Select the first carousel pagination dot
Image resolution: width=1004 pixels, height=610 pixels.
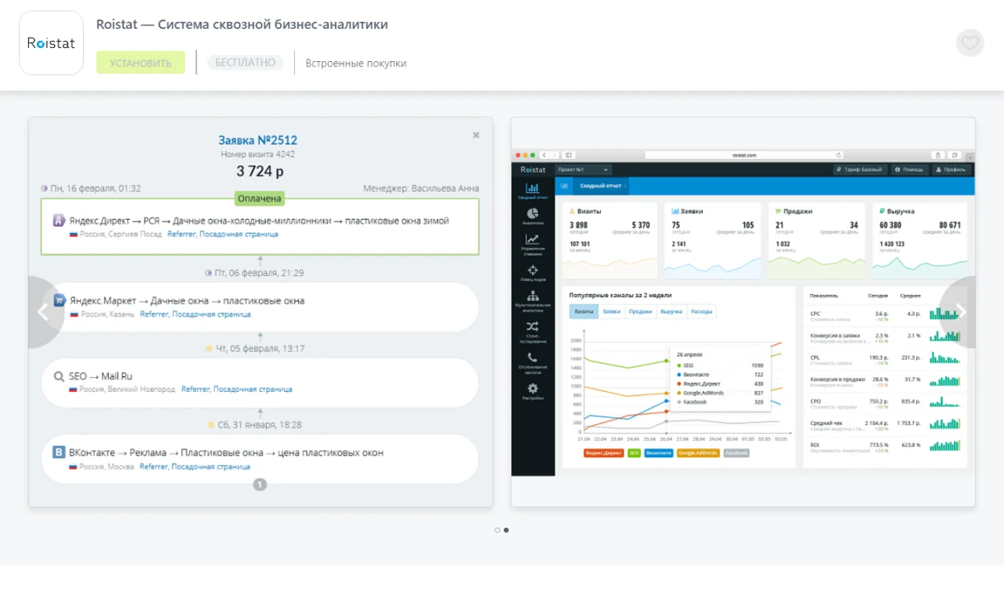(497, 530)
